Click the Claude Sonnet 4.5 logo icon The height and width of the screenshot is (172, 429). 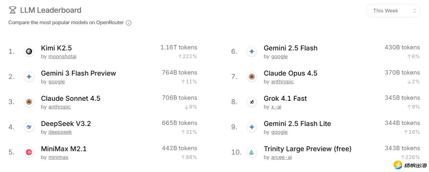(29, 102)
